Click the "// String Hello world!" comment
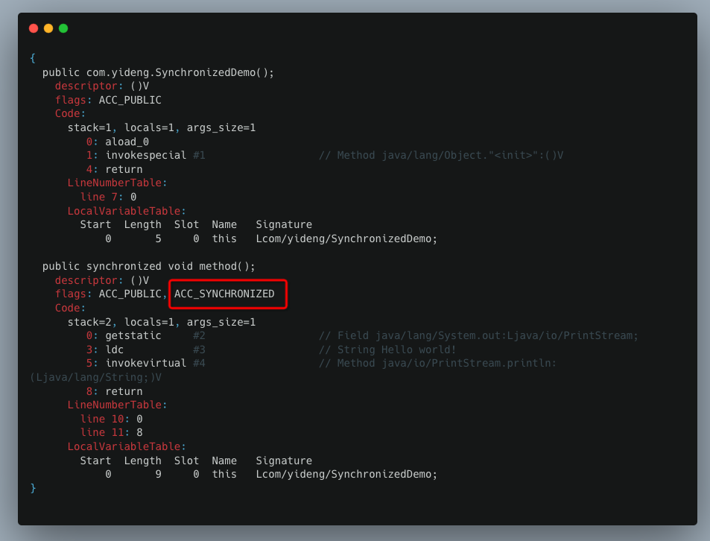710x541 pixels. pos(387,349)
